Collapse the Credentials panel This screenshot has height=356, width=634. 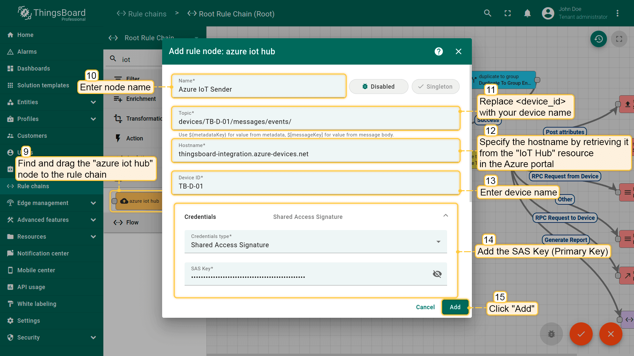tap(445, 216)
